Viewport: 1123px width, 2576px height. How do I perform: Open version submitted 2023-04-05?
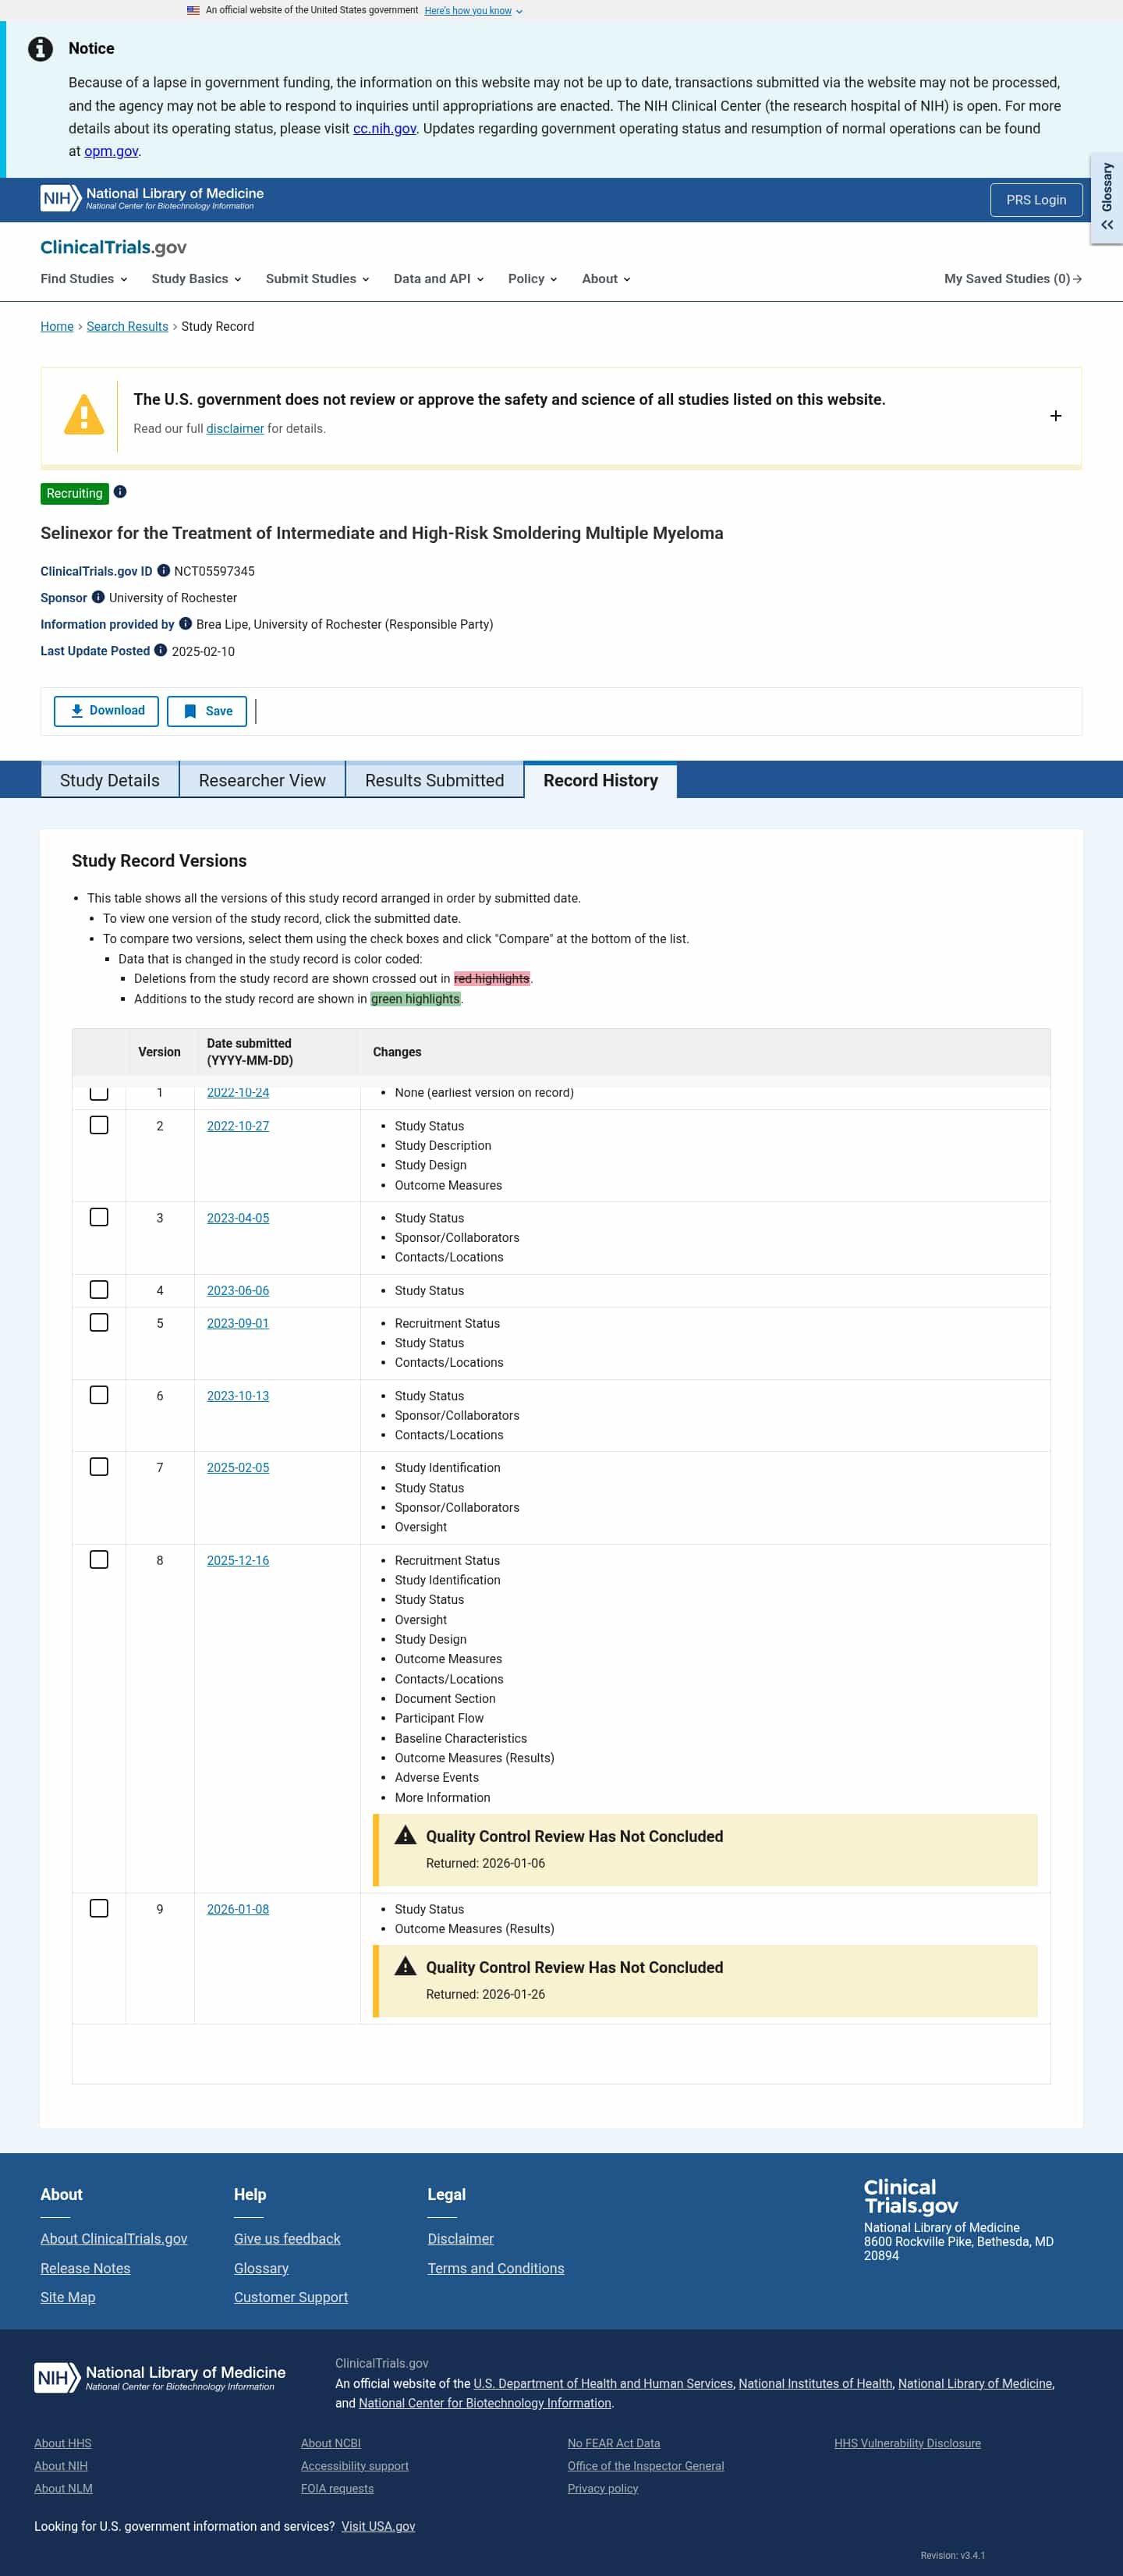tap(238, 1218)
